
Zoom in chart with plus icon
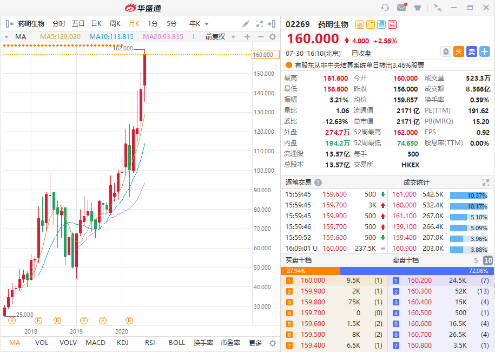point(247,37)
